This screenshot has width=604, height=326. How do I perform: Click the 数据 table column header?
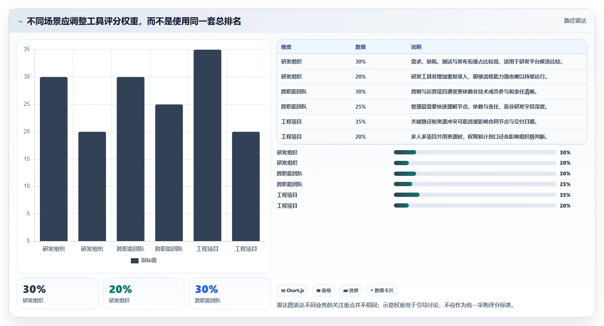360,47
